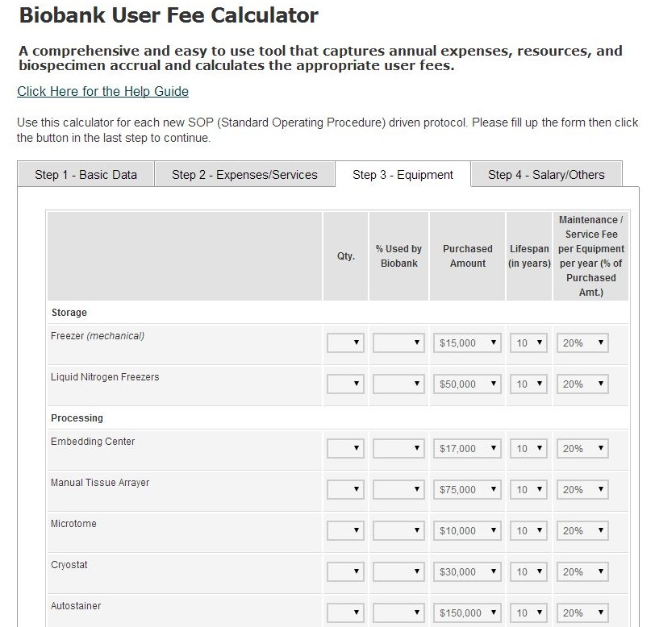Open Lifespan dropdown for Liquid Nitrogen Freezers
The width and height of the screenshot is (655, 627).
[530, 384]
